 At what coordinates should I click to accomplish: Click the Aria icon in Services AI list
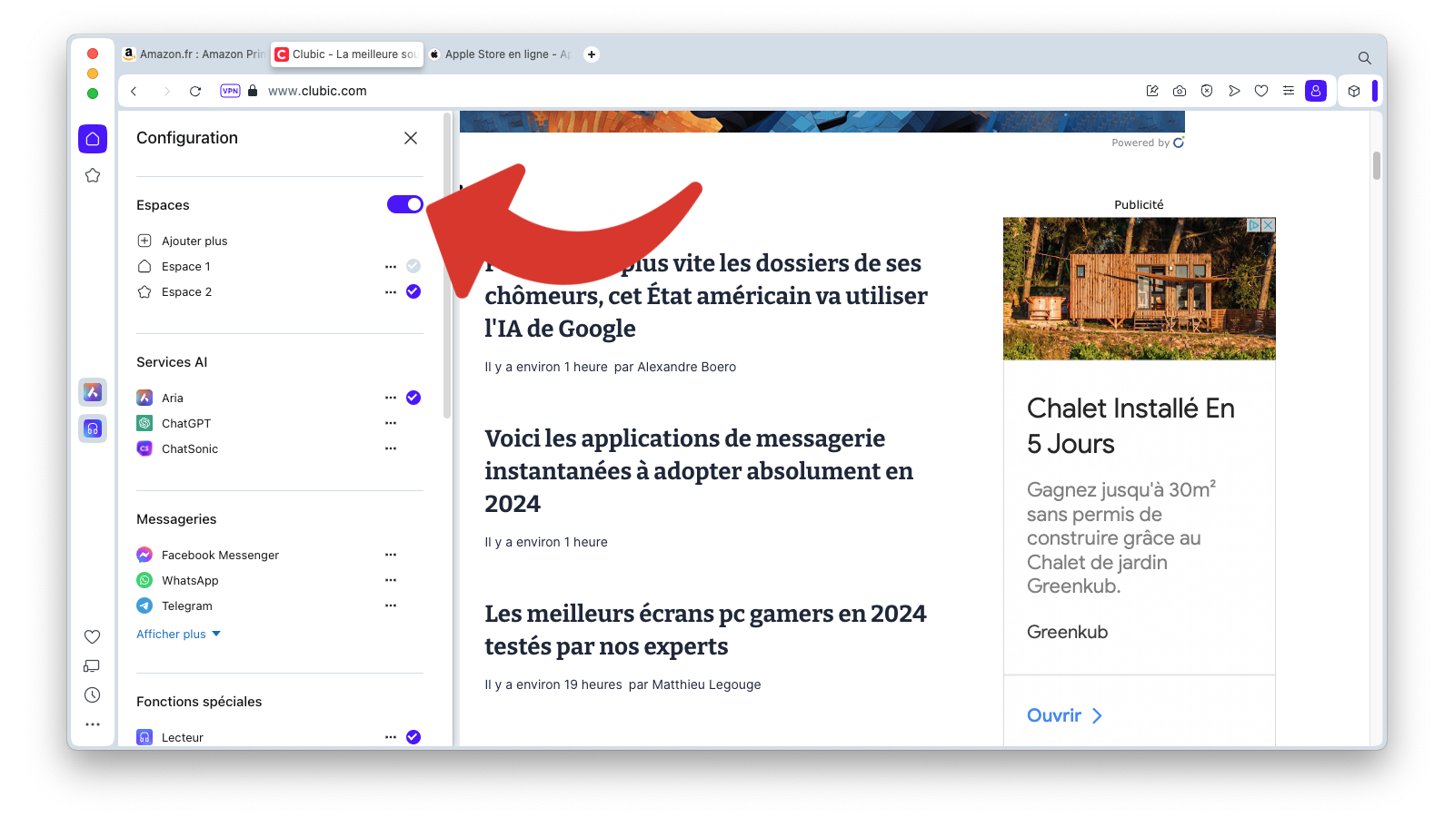[144, 398]
